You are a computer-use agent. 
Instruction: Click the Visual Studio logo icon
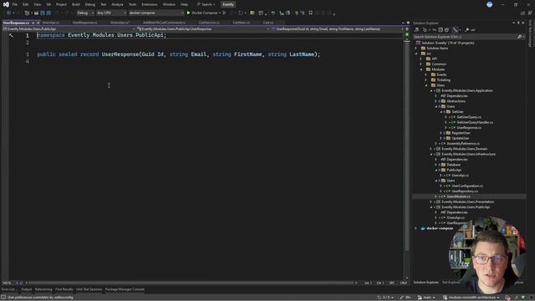(x=6, y=4)
